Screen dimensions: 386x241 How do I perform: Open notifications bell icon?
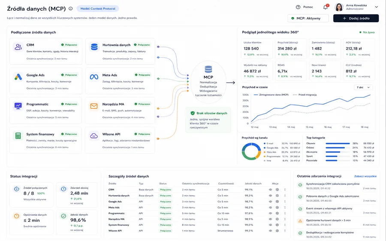coord(326,7)
